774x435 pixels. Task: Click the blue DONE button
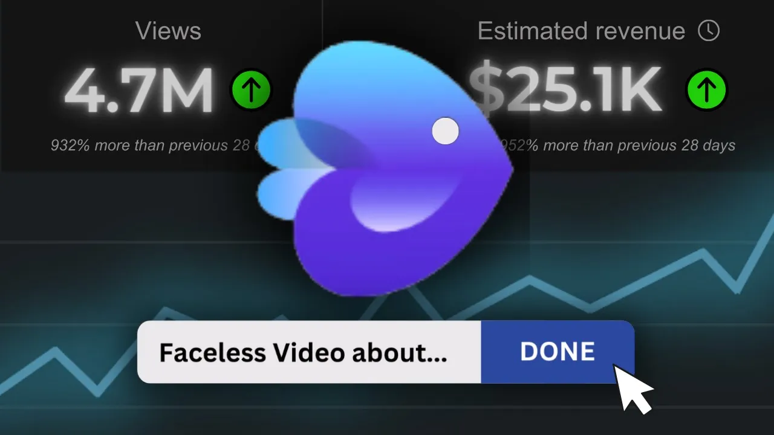(x=557, y=352)
